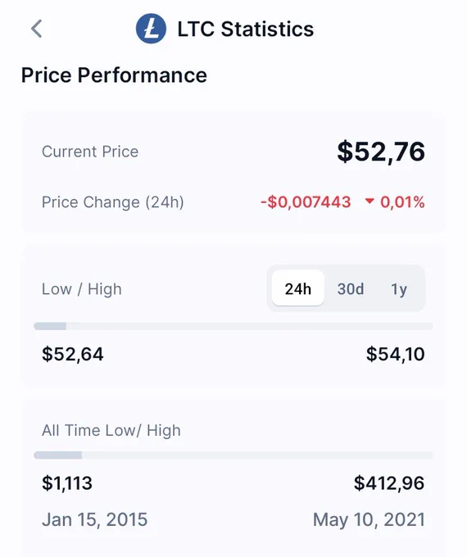Tap the current price $52,76
The height and width of the screenshot is (557, 467).
[381, 152]
